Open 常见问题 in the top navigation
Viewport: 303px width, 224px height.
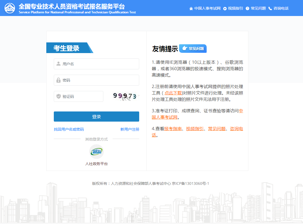point(258,8)
